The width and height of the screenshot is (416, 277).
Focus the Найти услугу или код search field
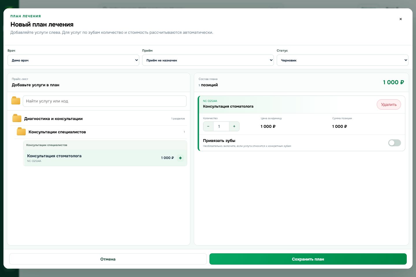(x=105, y=101)
